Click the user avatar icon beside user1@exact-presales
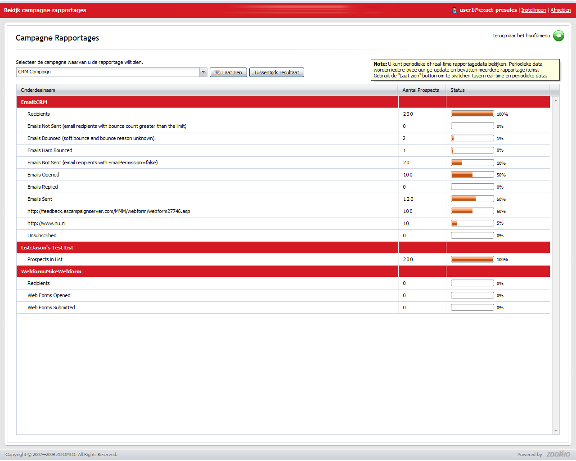The image size is (576, 461). tap(454, 10)
